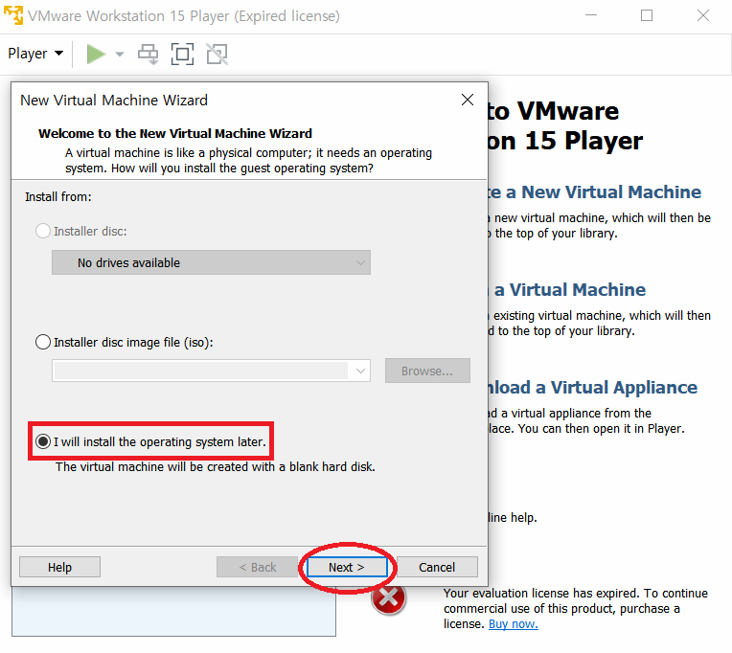Click the VMware logo in title bar

coord(13,15)
